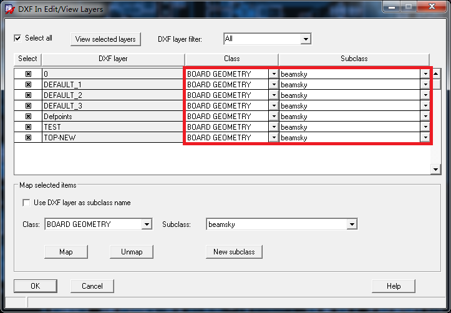The image size is (451, 313).
Task: Click the Subclass column header
Action: [x=354, y=59]
